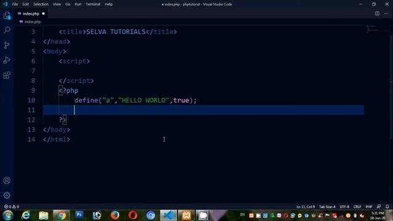This screenshot has width=393, height=221.
Task: Open Photoshop from the taskbar
Action: click(79, 215)
